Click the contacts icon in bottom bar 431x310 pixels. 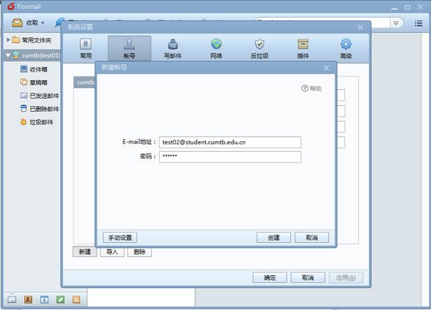[x=28, y=299]
